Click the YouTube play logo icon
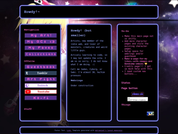 (28, 92)
